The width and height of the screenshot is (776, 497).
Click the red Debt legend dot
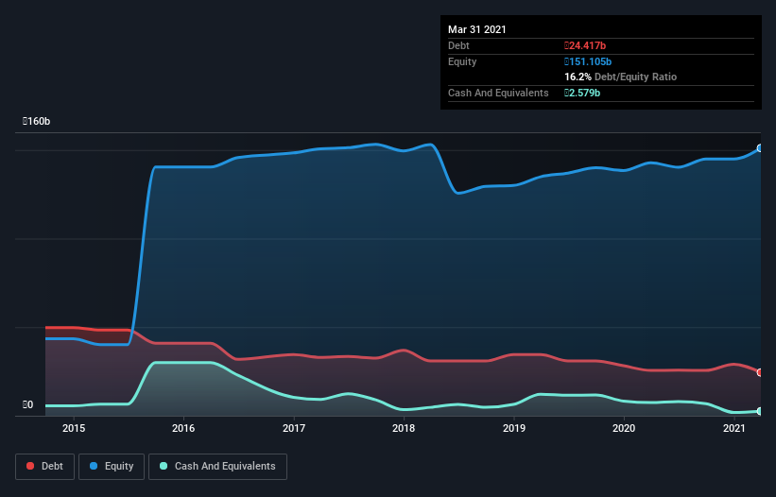[30, 466]
